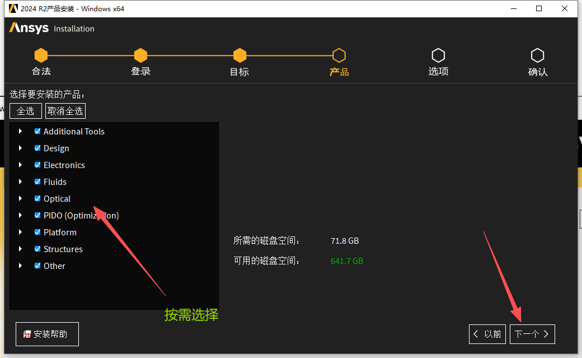Click the 合法 step hexagon icon

pyautogui.click(x=41, y=55)
